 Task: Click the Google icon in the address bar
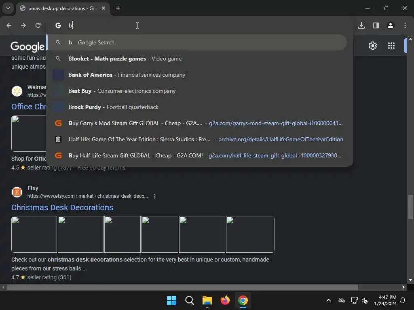[58, 25]
